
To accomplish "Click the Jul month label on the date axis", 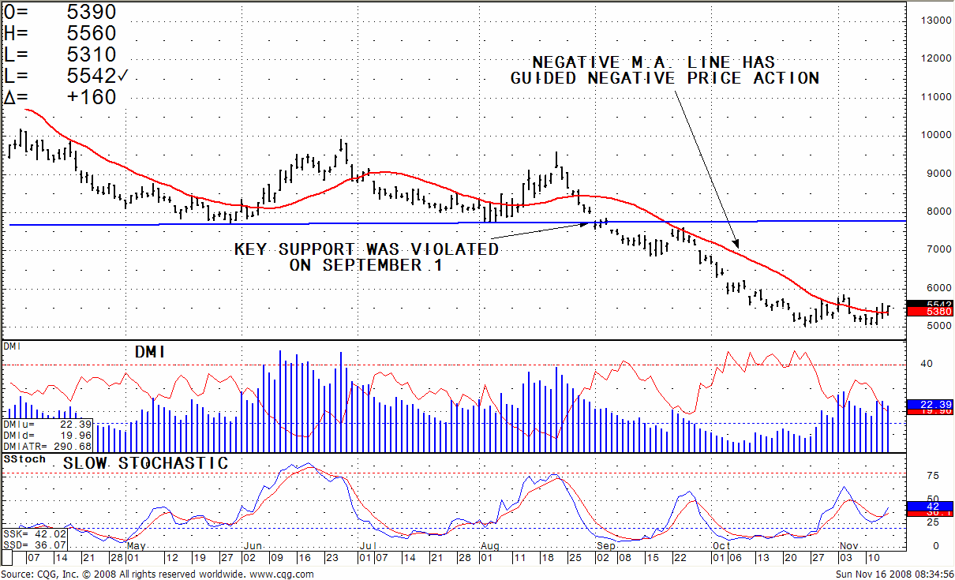I will coord(366,545).
